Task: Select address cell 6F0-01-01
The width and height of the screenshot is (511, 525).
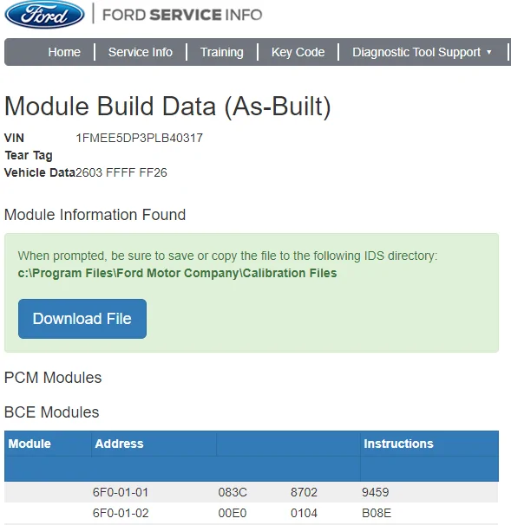Action: [121, 492]
